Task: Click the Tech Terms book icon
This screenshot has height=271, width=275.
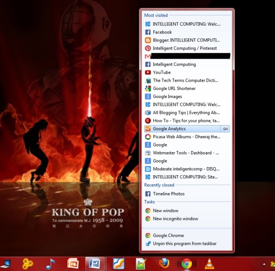Action: pyautogui.click(x=148, y=80)
